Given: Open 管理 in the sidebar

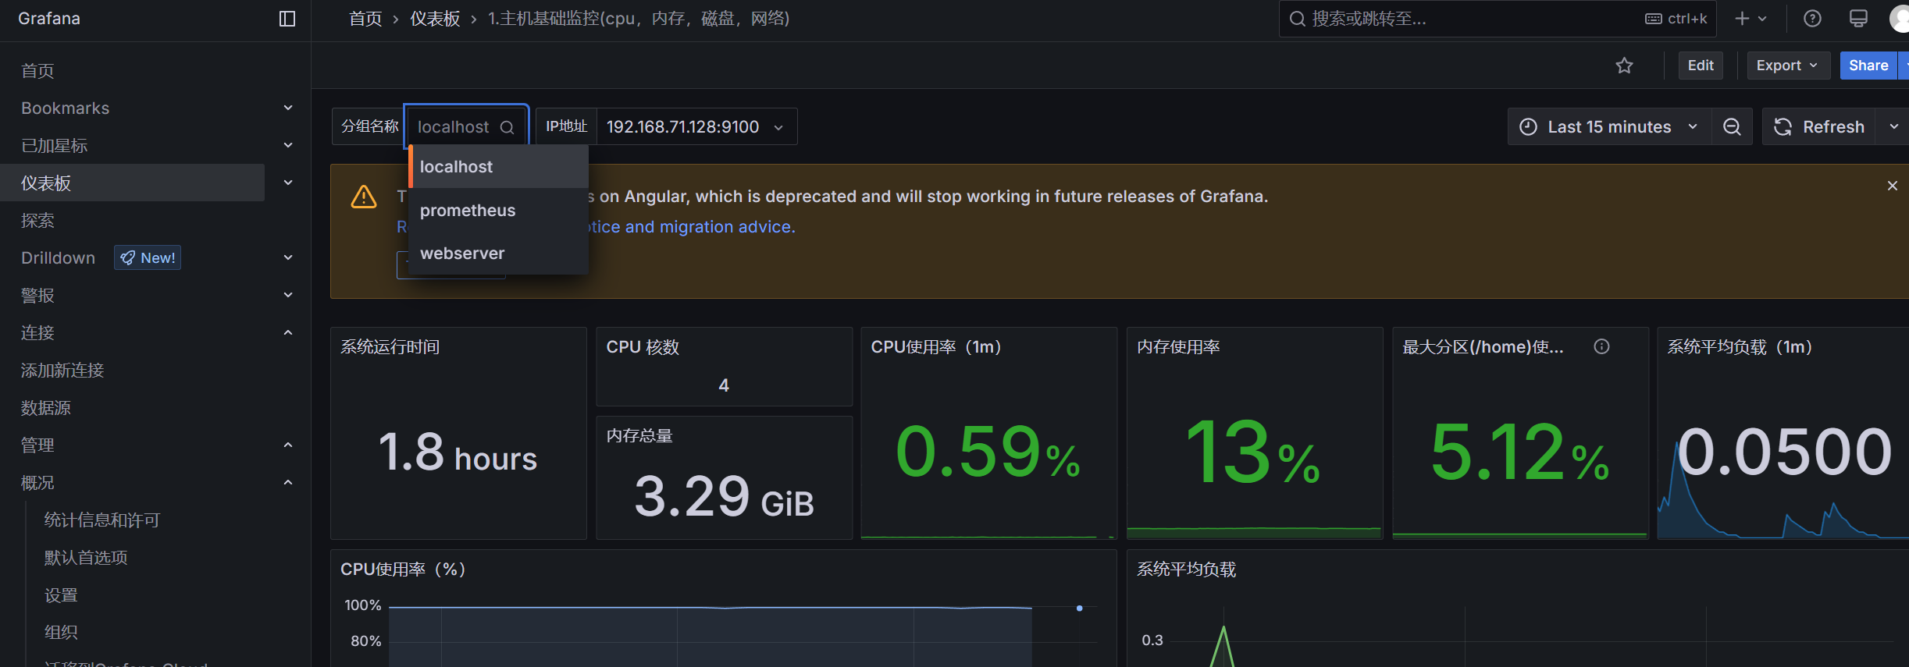Looking at the screenshot, I should tap(37, 445).
